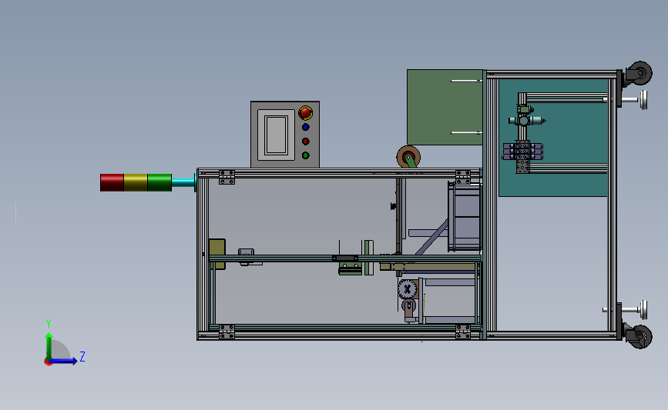Screen dimensions: 668x410
Task: Select the top-left corner bracket of main frame
Action: tap(227, 177)
